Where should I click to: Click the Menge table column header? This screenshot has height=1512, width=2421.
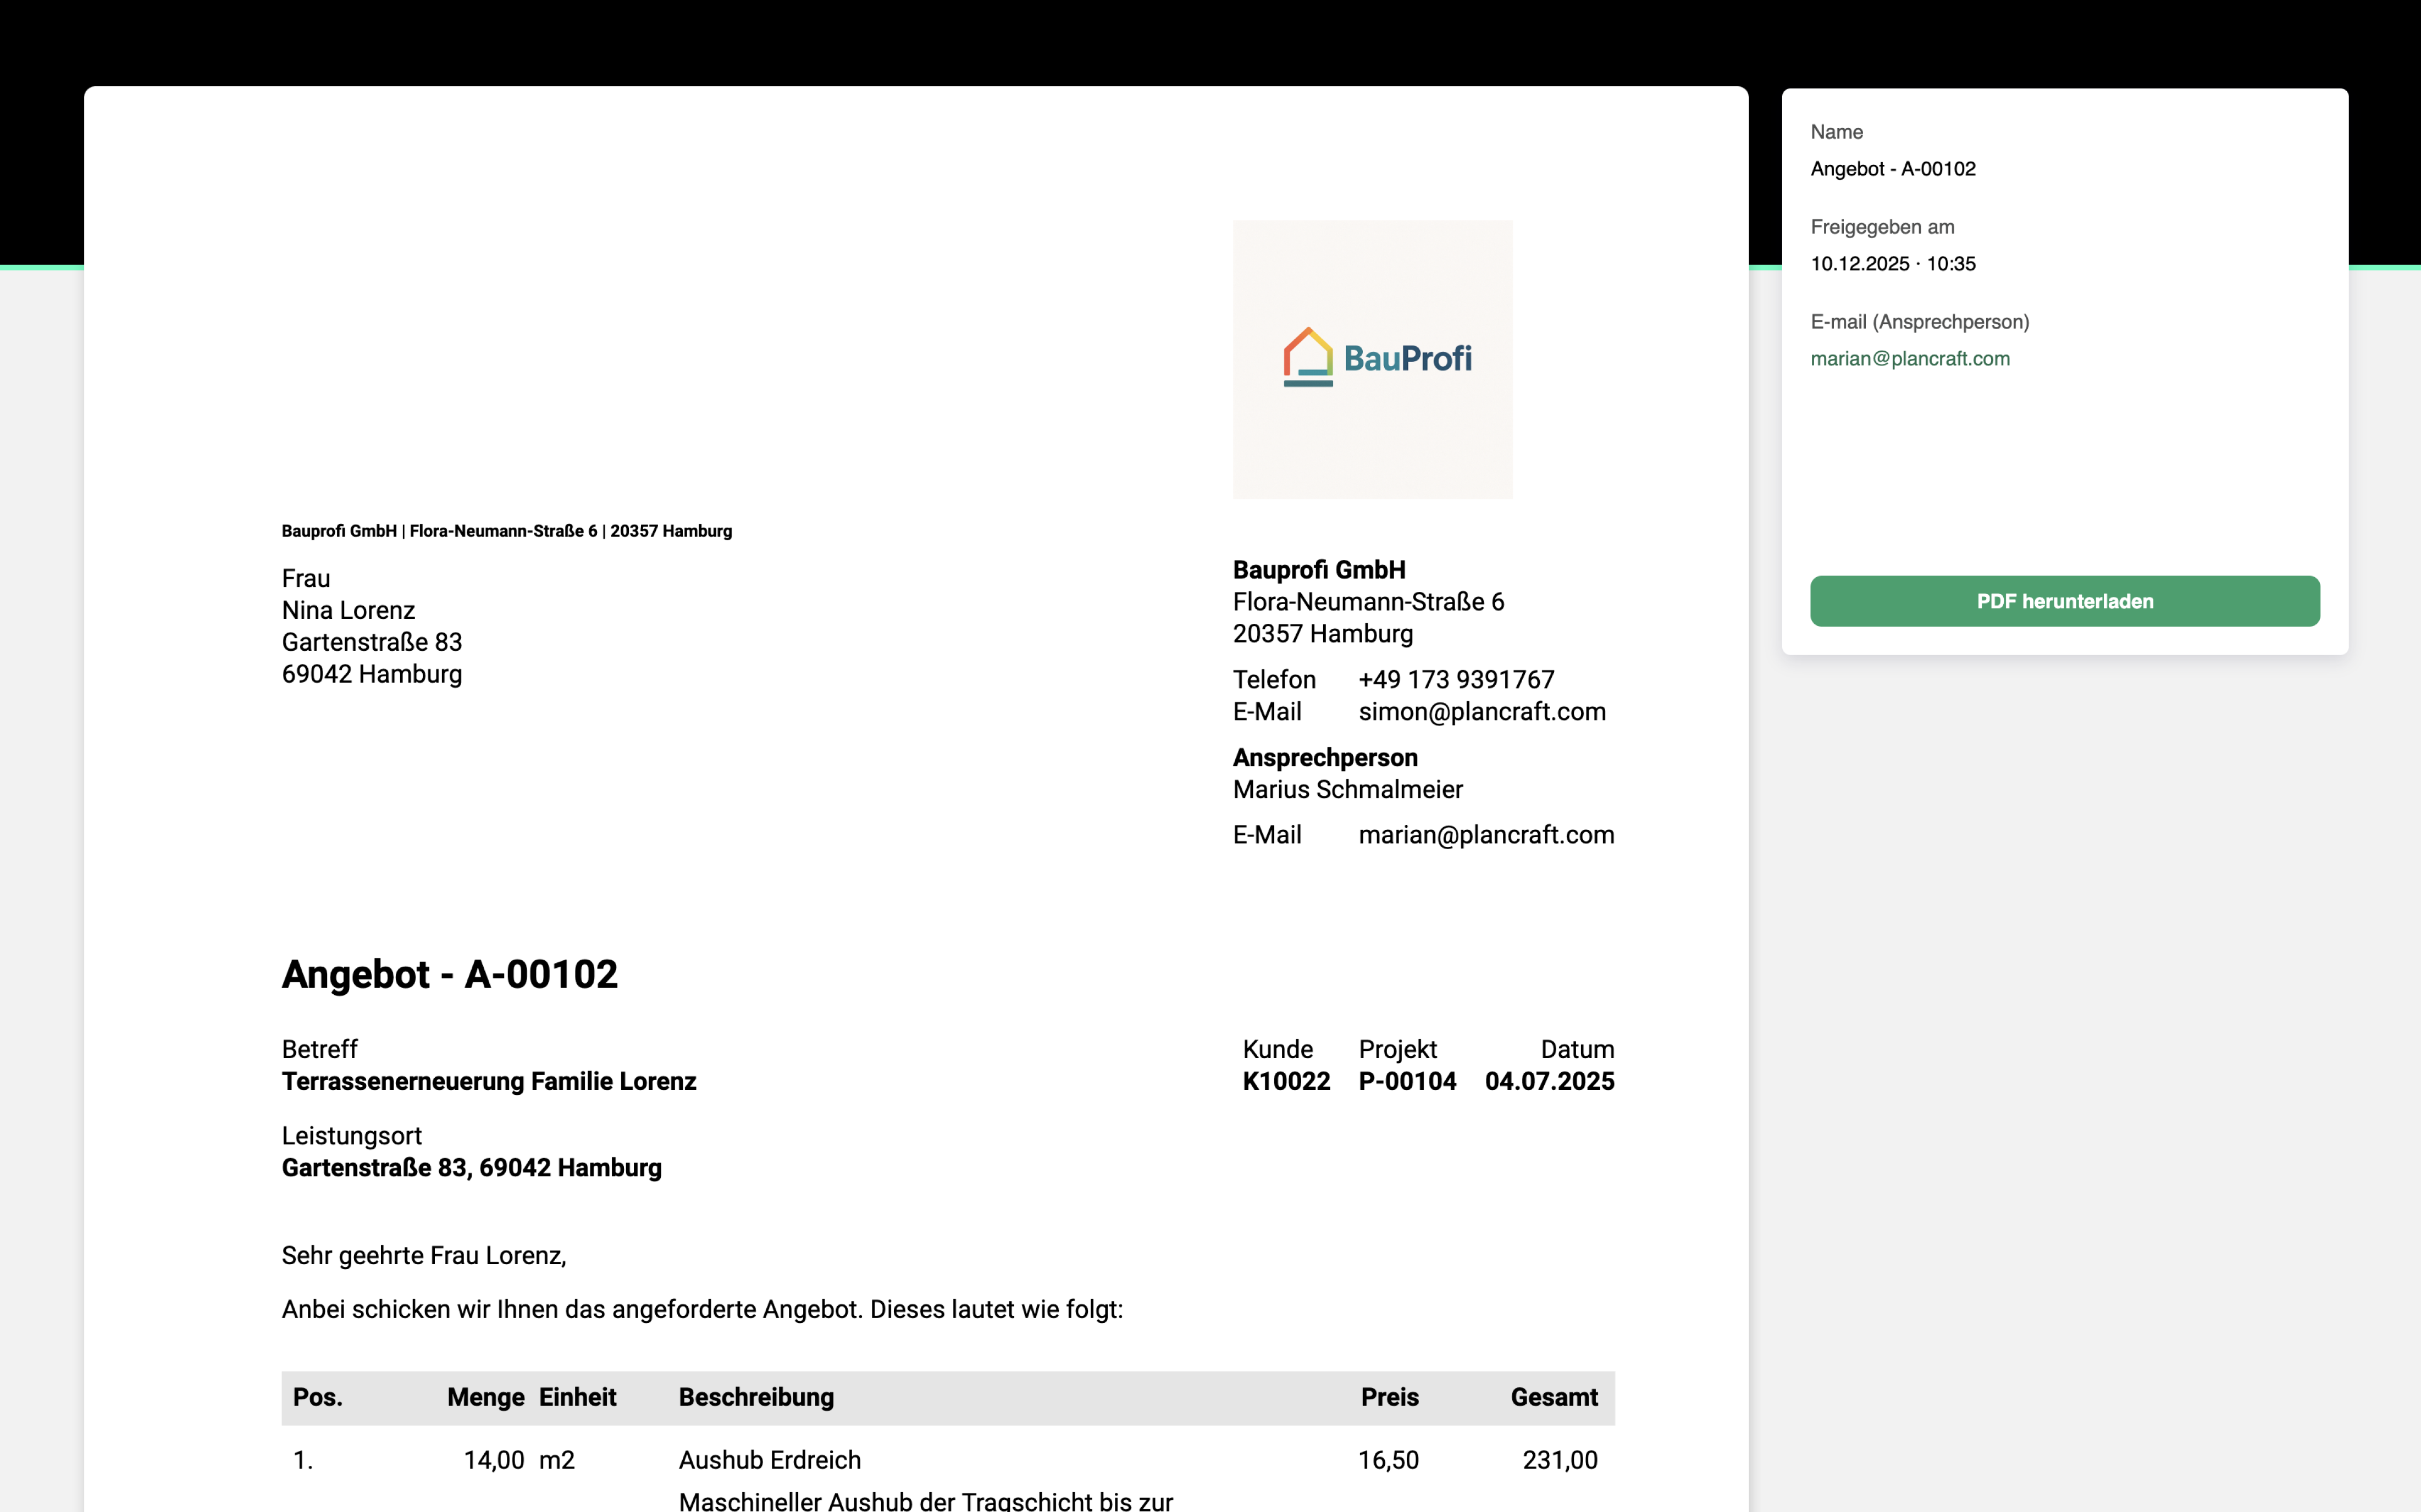(485, 1397)
